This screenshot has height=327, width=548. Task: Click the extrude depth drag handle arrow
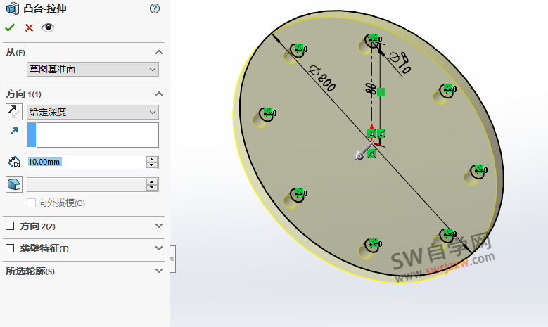tap(364, 152)
